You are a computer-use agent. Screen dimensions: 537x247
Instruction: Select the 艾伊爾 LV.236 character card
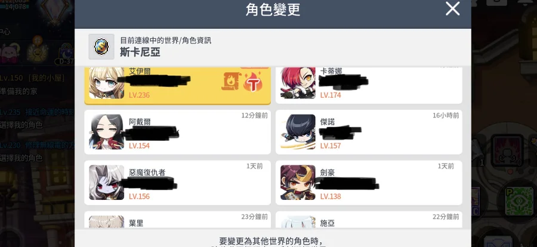(177, 86)
